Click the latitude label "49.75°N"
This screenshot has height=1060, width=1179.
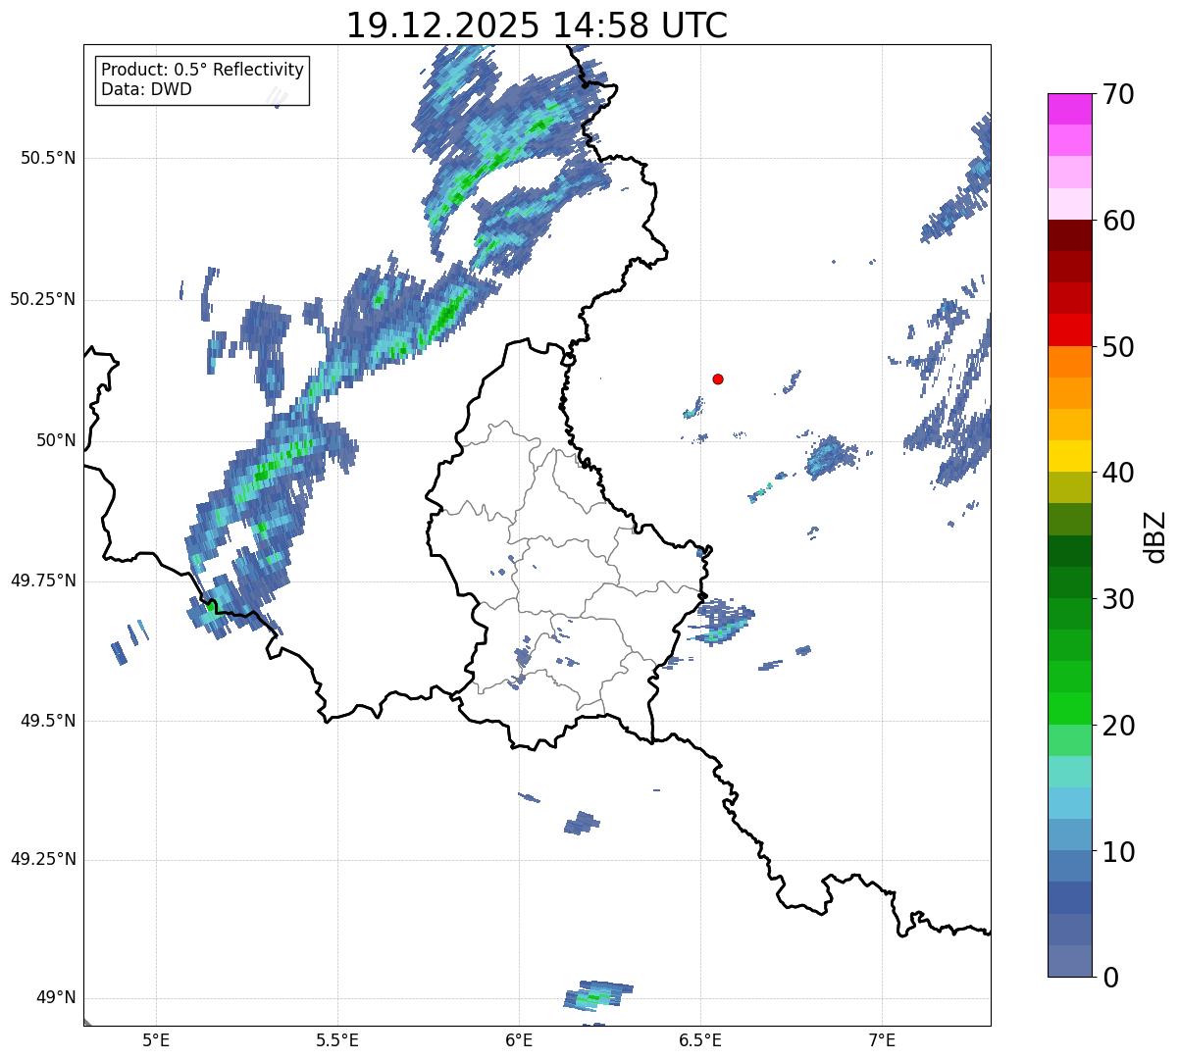pyautogui.click(x=42, y=580)
